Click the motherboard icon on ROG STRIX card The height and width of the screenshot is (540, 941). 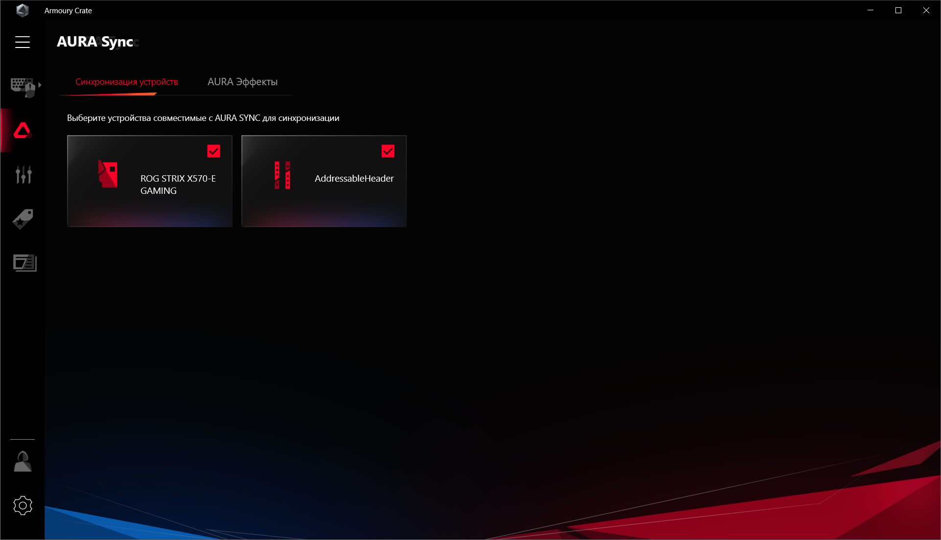coord(108,174)
